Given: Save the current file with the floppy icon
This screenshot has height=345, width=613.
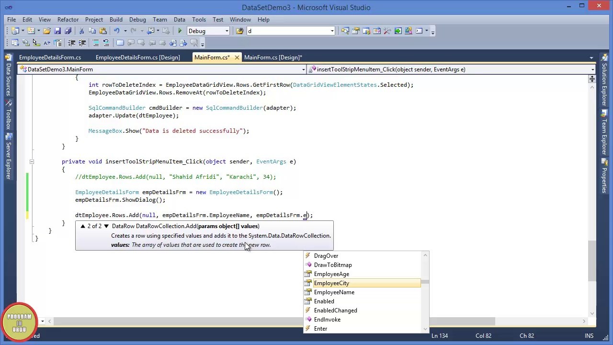Looking at the screenshot, I should click(57, 31).
